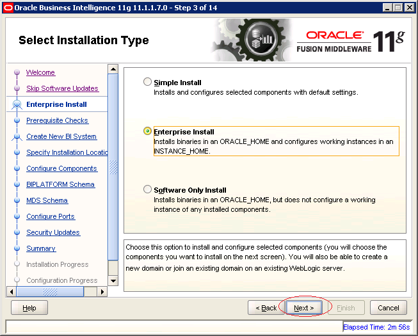Go to Summary step
This screenshot has height=336, width=418.
(41, 248)
